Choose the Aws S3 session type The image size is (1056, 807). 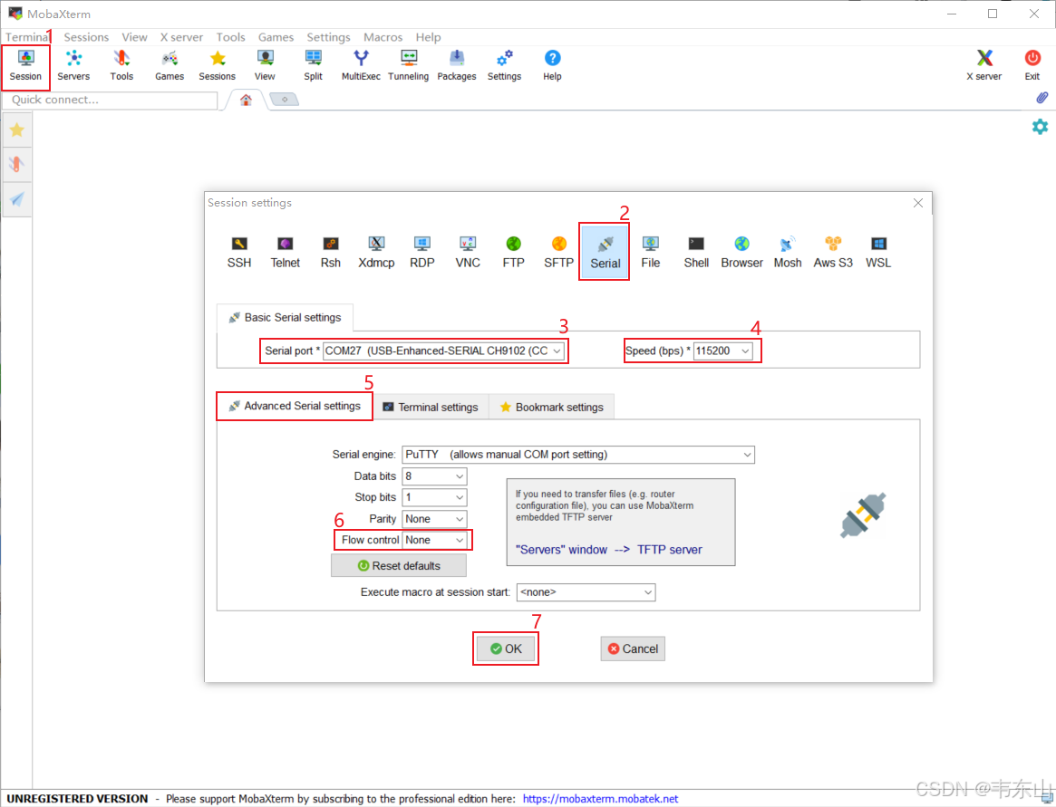coord(833,253)
